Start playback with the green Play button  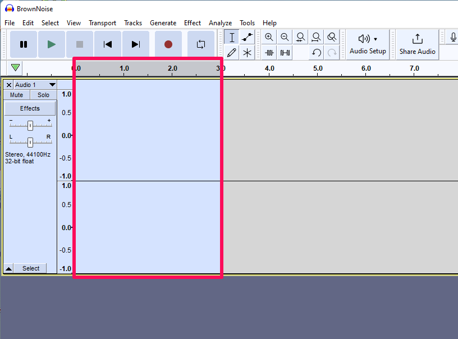[52, 44]
